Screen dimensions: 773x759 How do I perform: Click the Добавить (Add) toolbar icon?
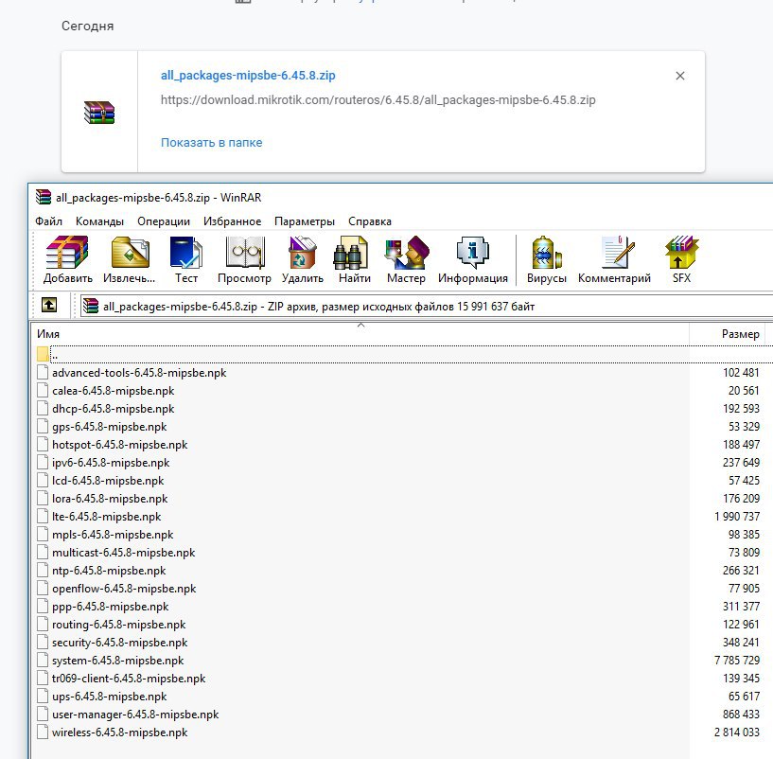67,259
